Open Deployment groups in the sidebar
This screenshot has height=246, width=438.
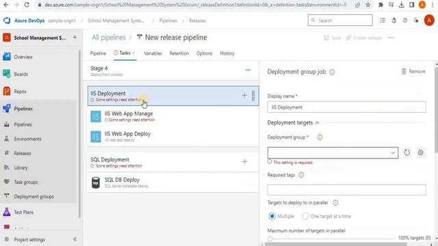(x=34, y=197)
